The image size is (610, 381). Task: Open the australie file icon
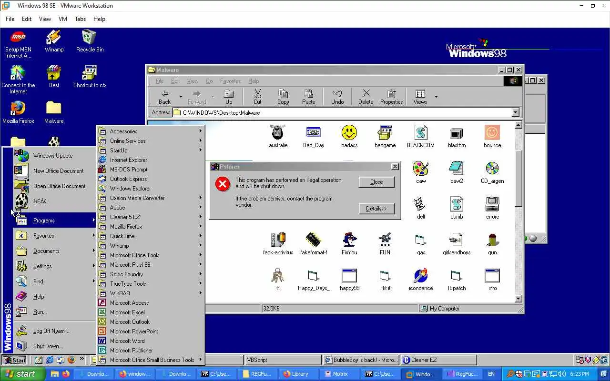point(278,133)
